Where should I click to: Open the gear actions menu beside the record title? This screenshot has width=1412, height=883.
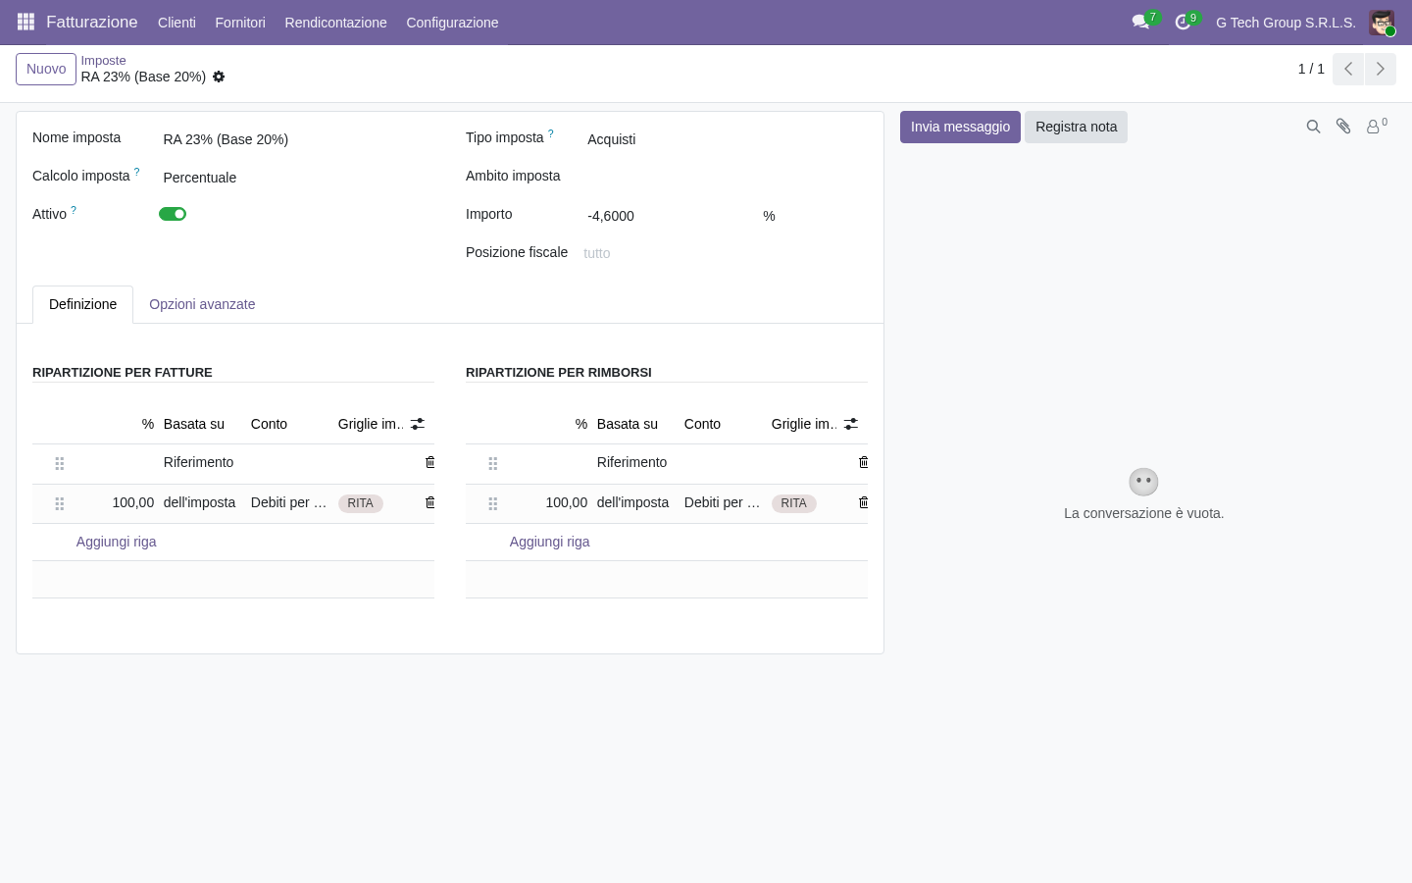[x=219, y=77]
